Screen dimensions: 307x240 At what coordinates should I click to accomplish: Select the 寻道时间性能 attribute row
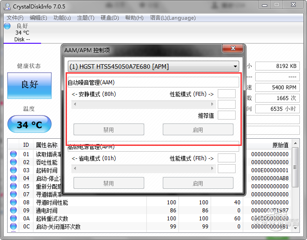[x=149, y=202]
